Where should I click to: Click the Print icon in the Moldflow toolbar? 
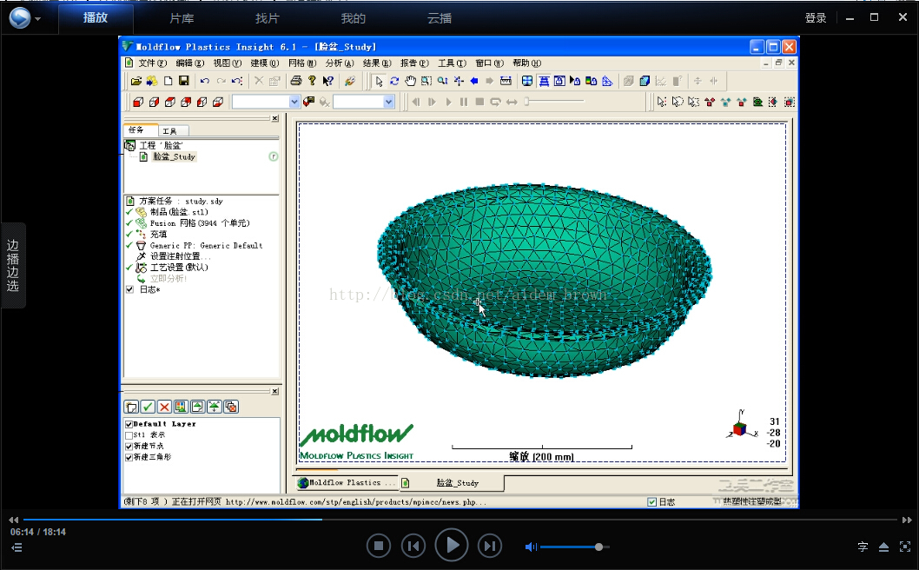pyautogui.click(x=296, y=81)
